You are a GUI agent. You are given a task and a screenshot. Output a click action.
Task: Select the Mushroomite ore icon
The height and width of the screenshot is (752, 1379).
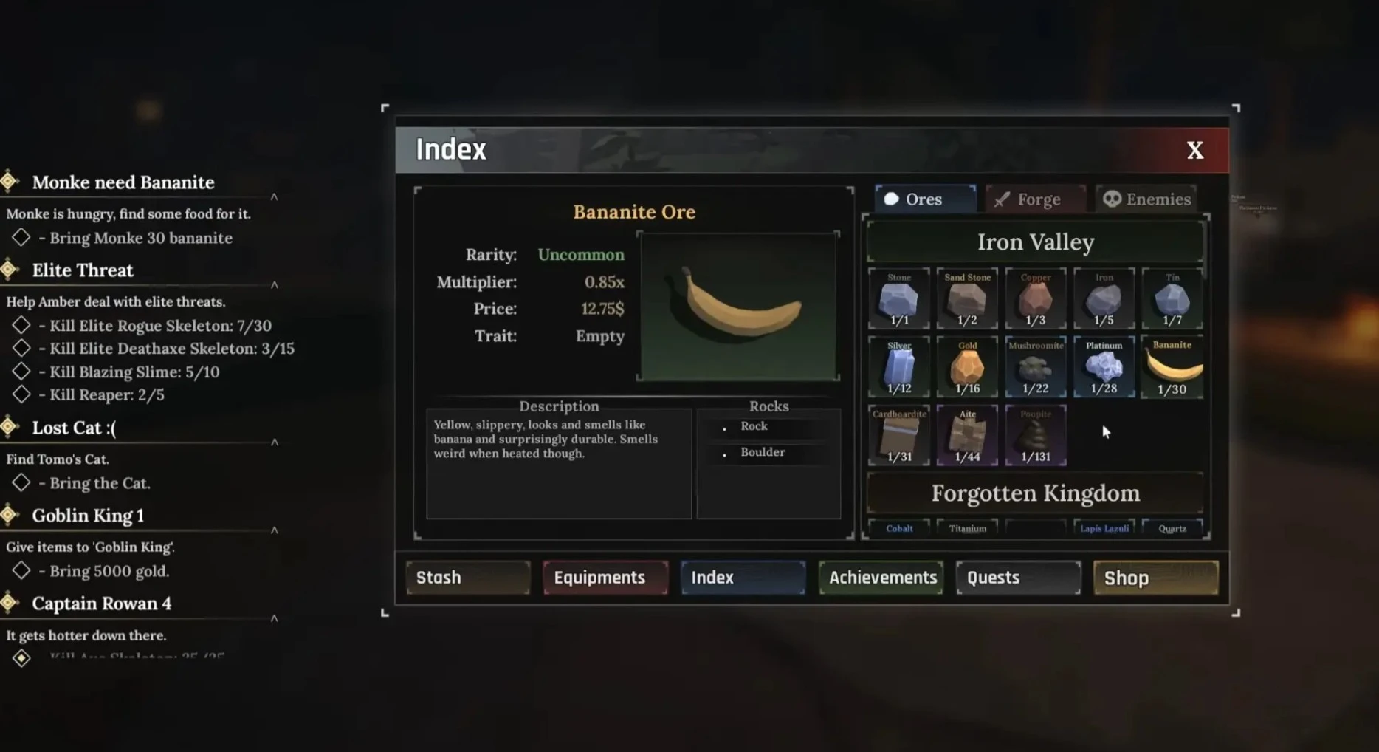(1035, 367)
